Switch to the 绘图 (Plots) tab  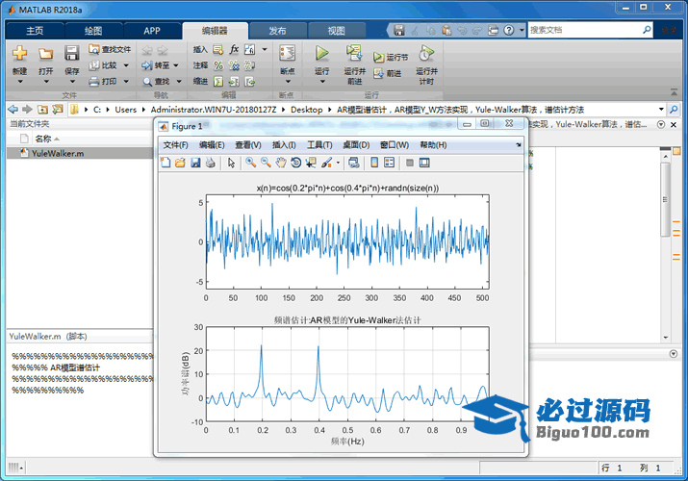pos(93,31)
